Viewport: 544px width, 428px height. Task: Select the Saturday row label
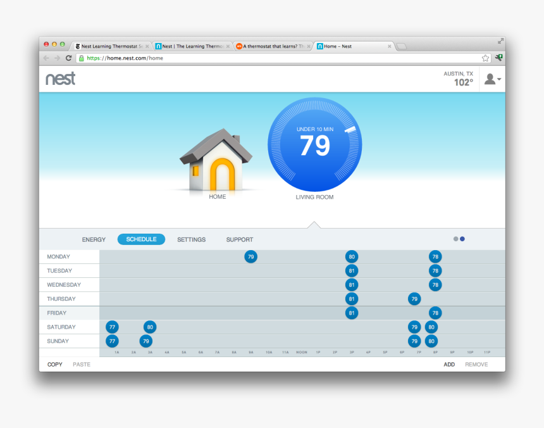(x=61, y=327)
